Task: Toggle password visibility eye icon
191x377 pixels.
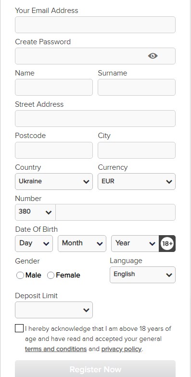Action: coord(153,56)
